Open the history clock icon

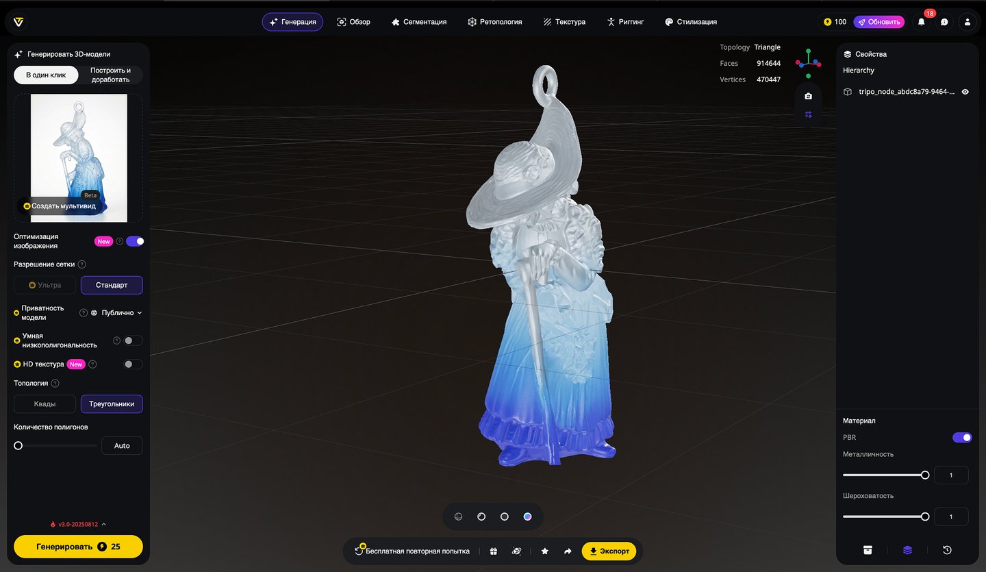(x=947, y=549)
